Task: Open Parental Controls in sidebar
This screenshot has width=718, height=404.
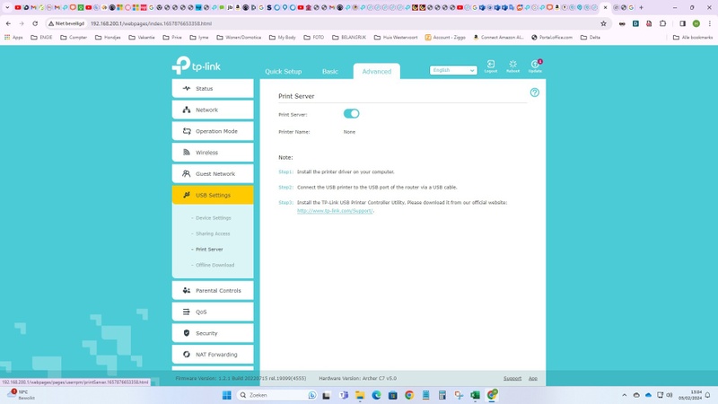Action: 213,290
